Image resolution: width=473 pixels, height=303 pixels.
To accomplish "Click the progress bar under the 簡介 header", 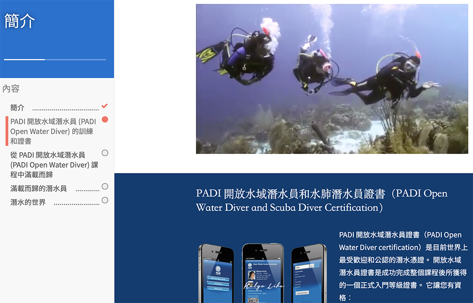I will (x=55, y=60).
